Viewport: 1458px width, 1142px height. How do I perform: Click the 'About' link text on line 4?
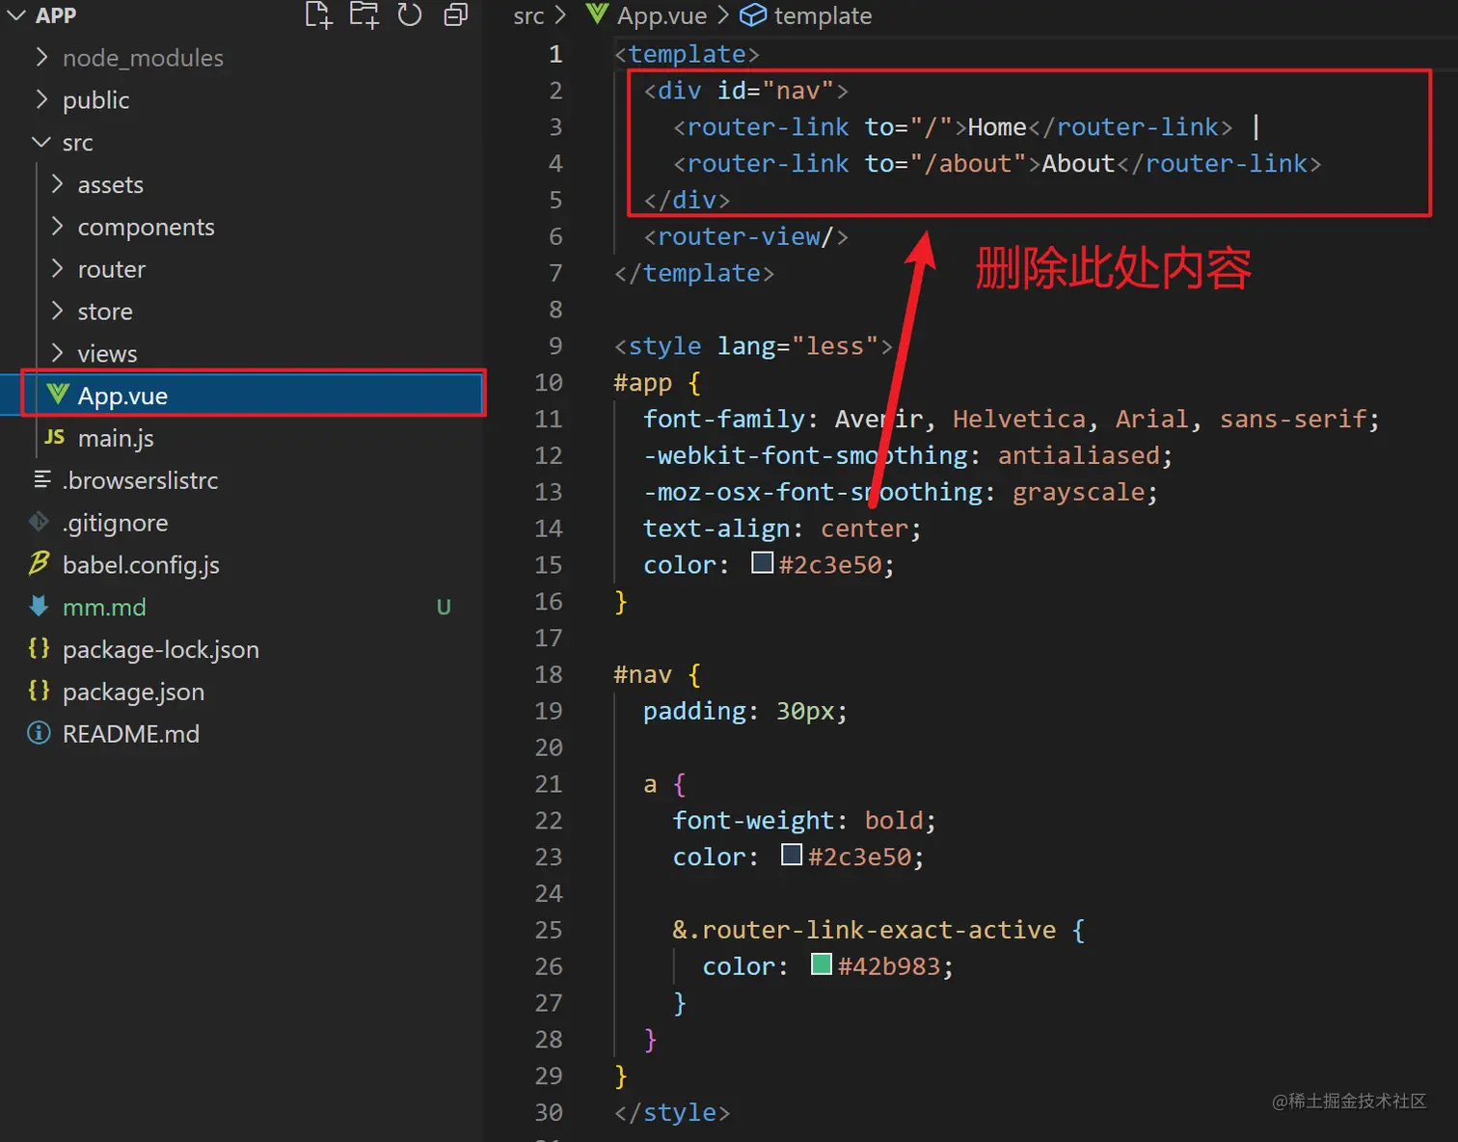click(x=1078, y=164)
